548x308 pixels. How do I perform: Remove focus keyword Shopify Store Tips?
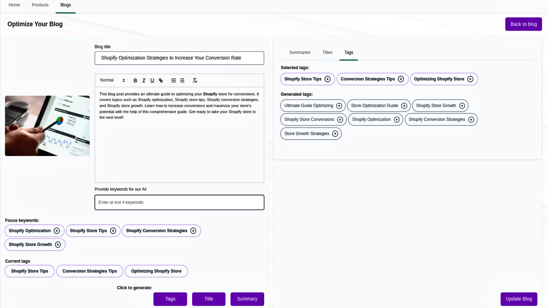pos(113,231)
